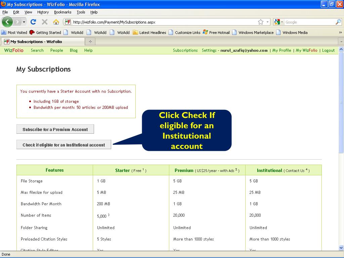
Task: Open the History menu
Action: coord(43,12)
